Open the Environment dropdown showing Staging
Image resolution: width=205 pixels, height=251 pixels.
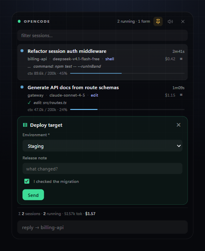tap(102, 146)
